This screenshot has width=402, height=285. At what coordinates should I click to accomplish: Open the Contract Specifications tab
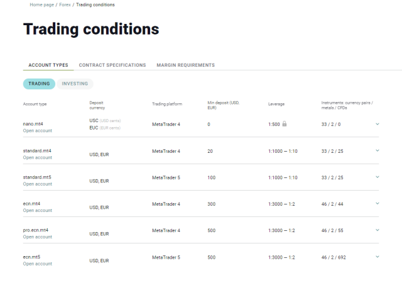point(112,65)
